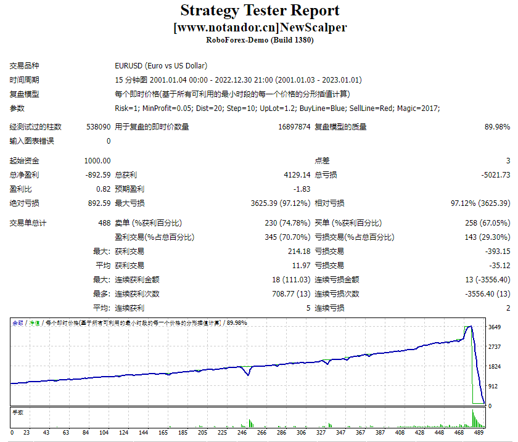Click the balance curve peak on graph
This screenshot has width=518, height=442.
[x=471, y=326]
